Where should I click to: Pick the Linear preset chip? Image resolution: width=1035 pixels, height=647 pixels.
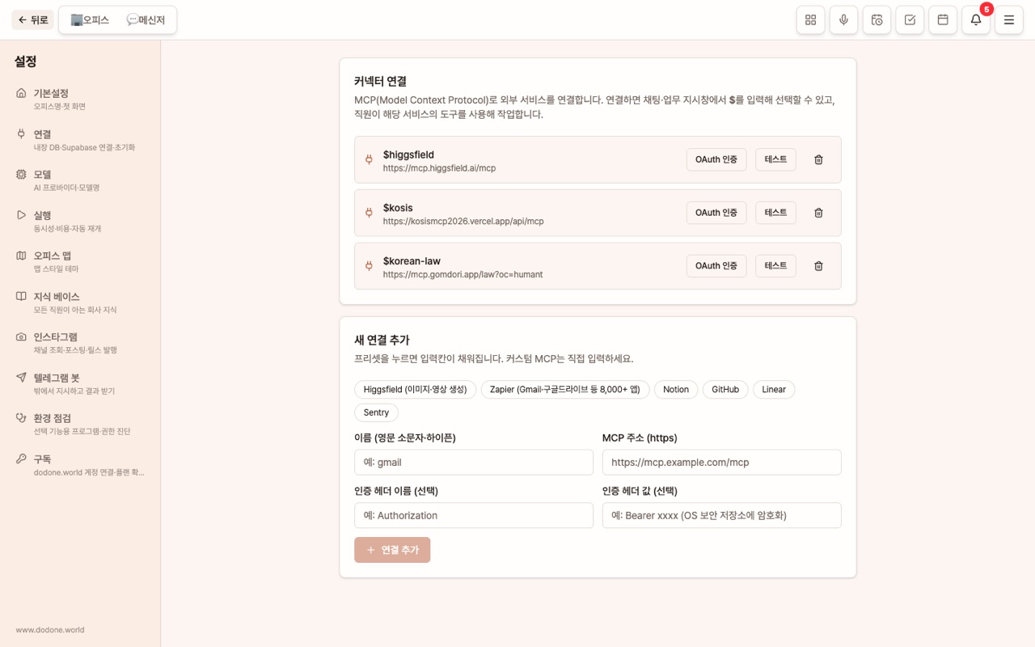tap(774, 390)
